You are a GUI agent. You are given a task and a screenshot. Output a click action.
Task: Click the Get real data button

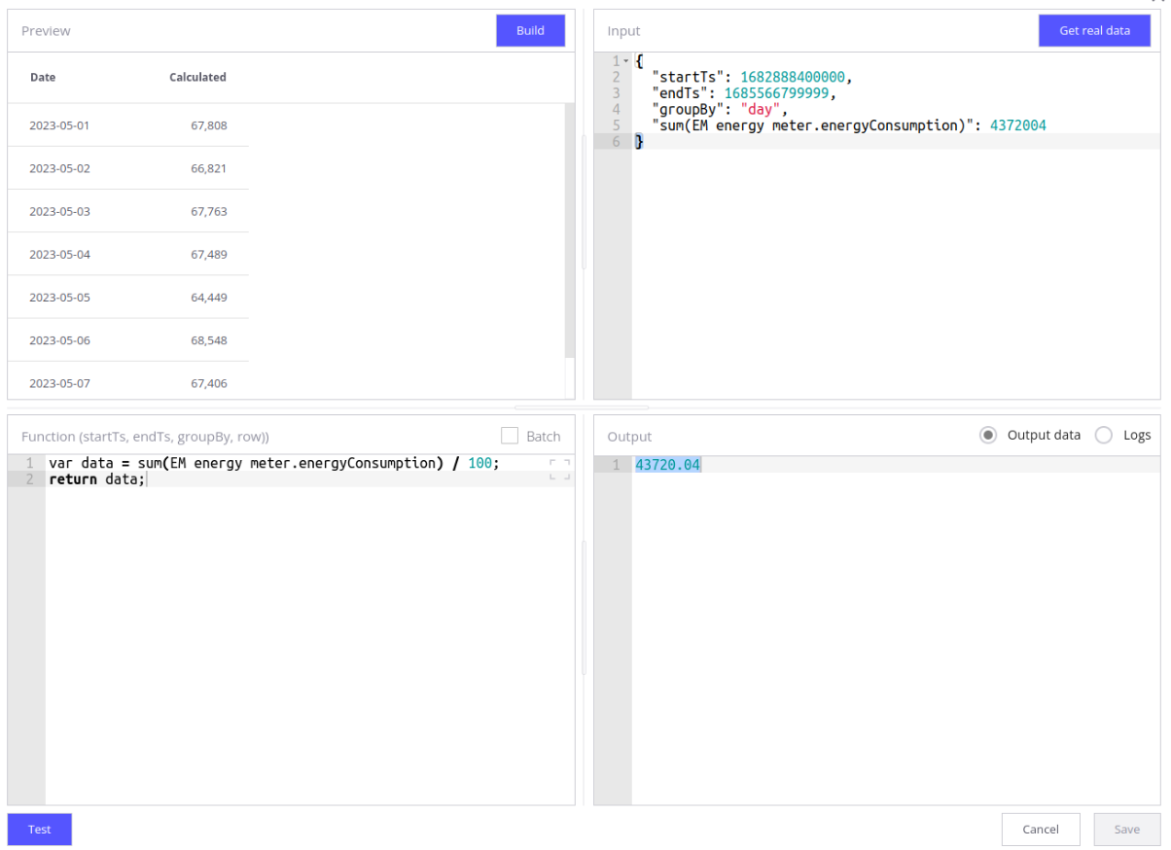point(1094,30)
